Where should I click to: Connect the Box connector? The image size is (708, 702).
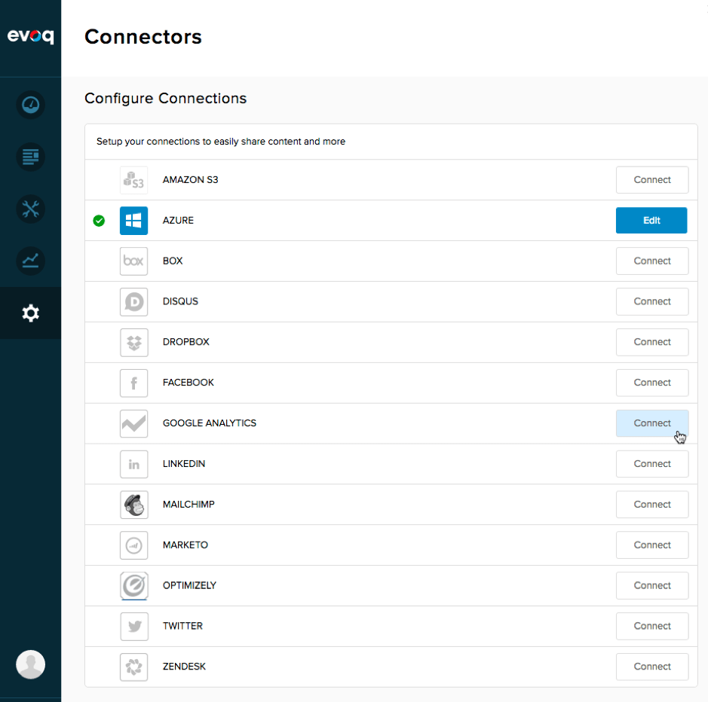coord(652,261)
